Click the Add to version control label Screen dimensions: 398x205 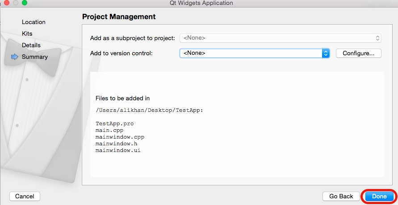(121, 53)
